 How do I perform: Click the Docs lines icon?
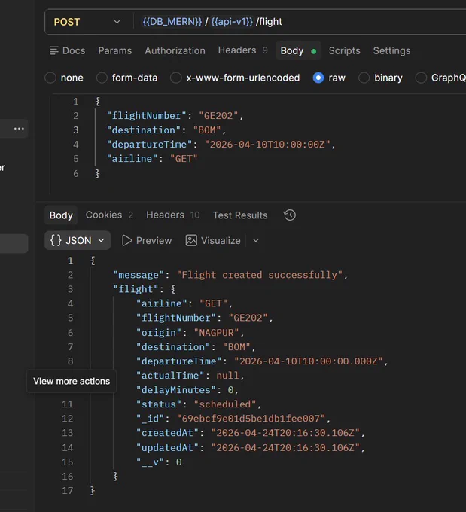pyautogui.click(x=54, y=50)
